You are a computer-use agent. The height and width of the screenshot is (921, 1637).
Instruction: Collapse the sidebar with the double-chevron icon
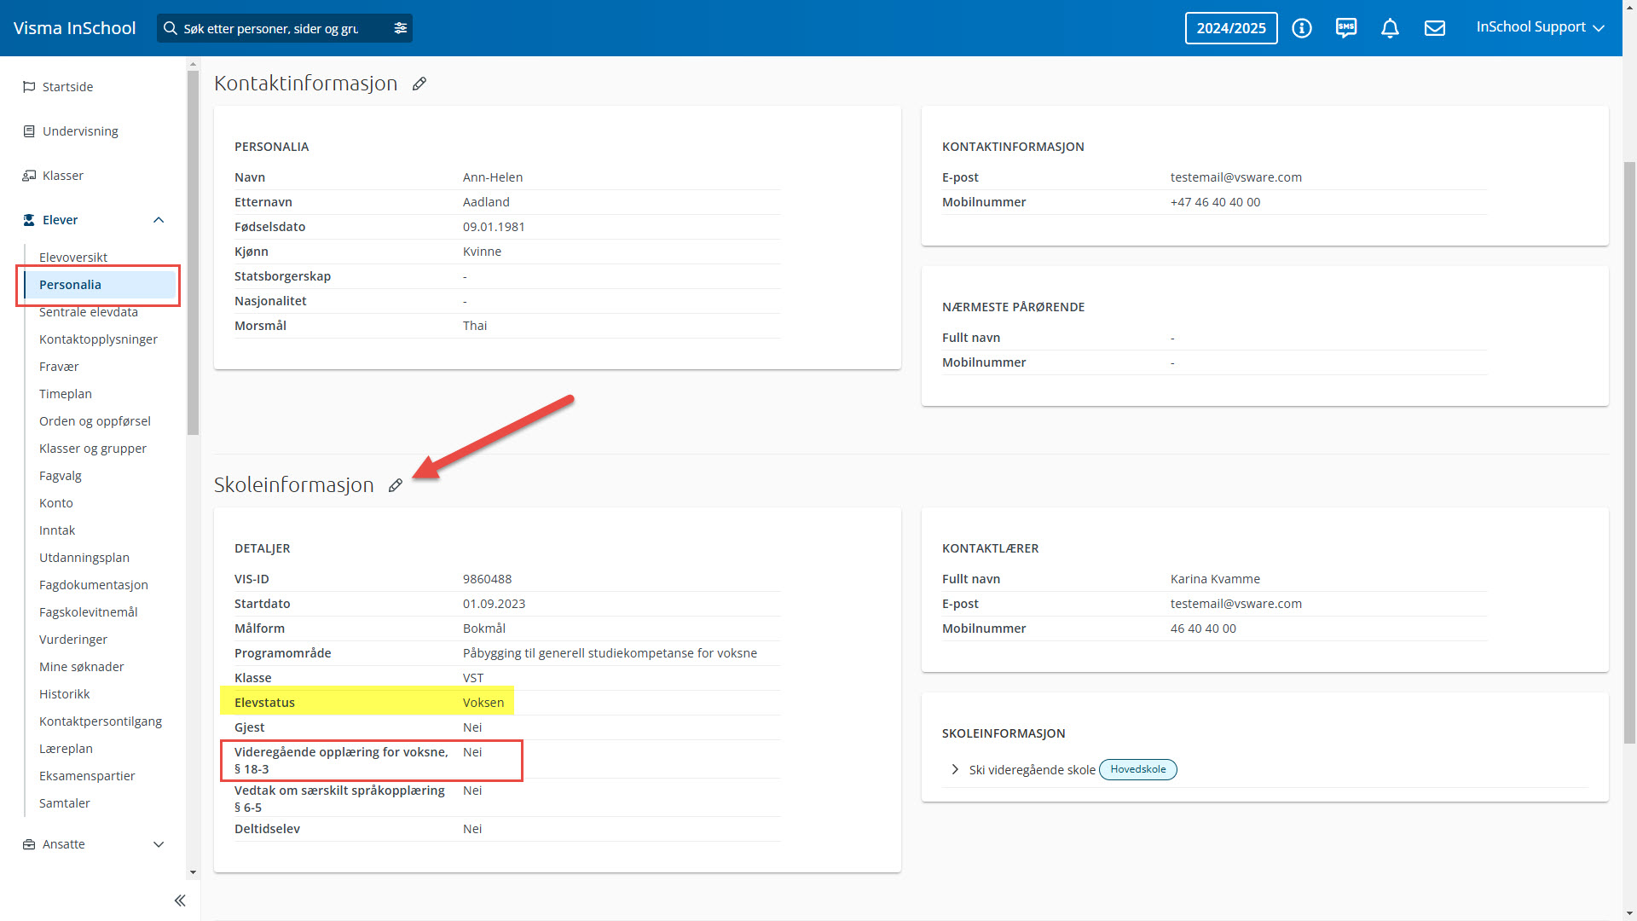tap(180, 901)
